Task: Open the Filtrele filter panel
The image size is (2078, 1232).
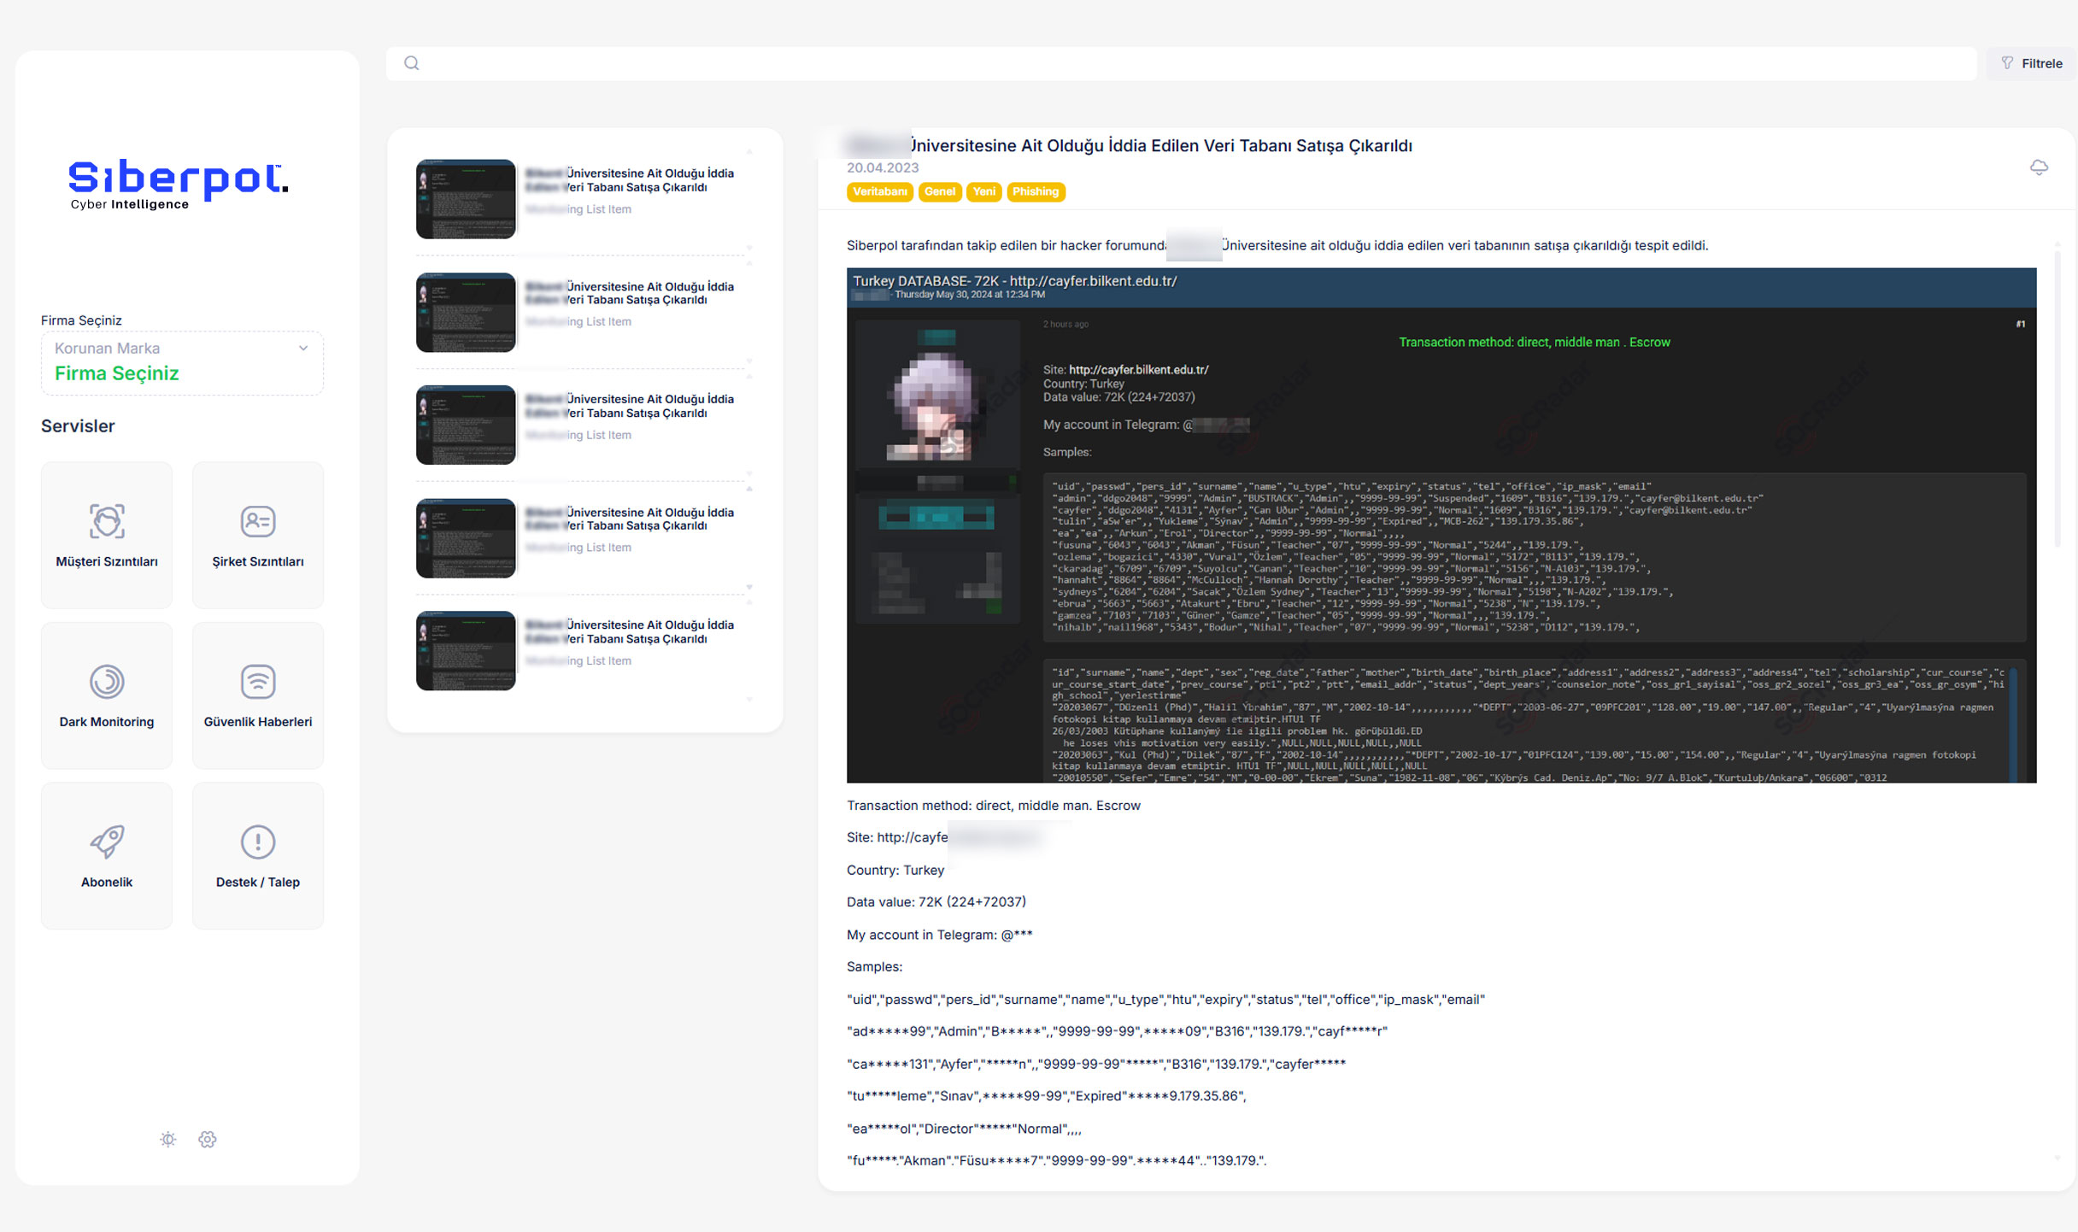Action: point(2030,62)
